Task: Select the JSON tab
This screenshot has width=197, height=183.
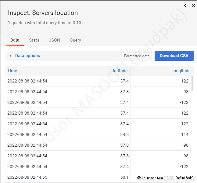Action: point(54,40)
